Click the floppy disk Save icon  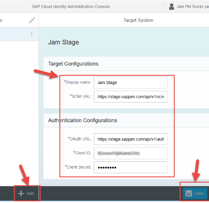(189, 193)
